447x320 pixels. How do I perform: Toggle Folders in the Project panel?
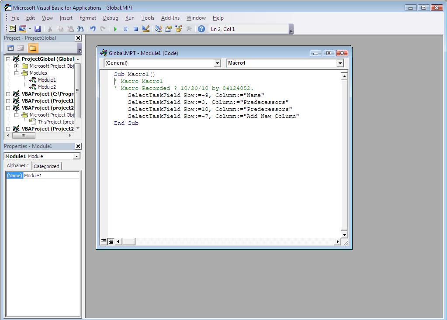(33, 48)
